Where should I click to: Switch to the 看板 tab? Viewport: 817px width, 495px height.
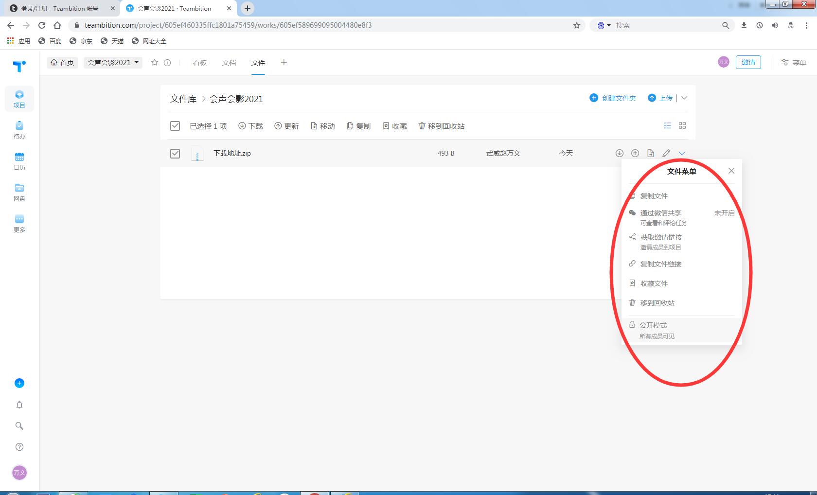click(200, 62)
